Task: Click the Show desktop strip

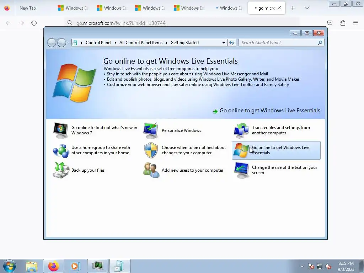Action: (x=361, y=266)
